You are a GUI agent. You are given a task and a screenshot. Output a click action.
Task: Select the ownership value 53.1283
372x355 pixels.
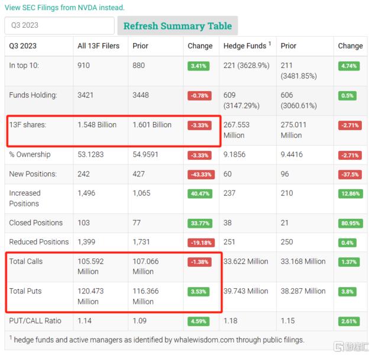[x=90, y=154]
